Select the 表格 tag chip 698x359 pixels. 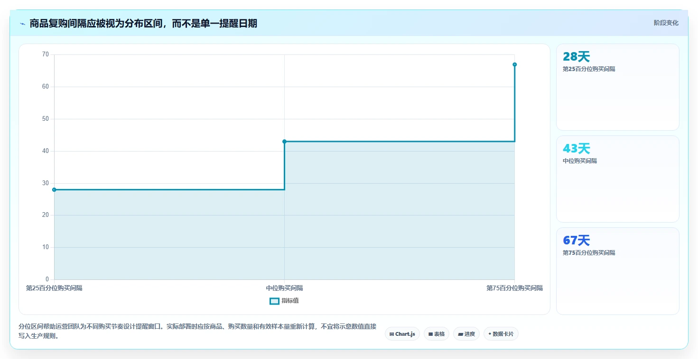(436, 334)
